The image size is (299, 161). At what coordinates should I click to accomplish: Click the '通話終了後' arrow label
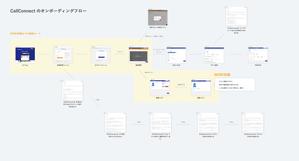(181, 84)
